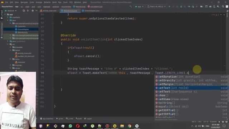The image size is (229, 129).
Task: Choose setGravity completion suggestion
Action: [x=191, y=80]
